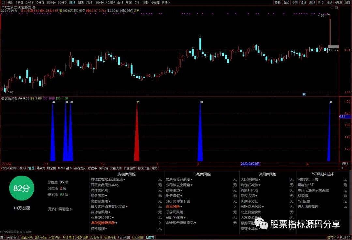
Task: Expand the 财务造假 dropdown
Action: coord(181,196)
